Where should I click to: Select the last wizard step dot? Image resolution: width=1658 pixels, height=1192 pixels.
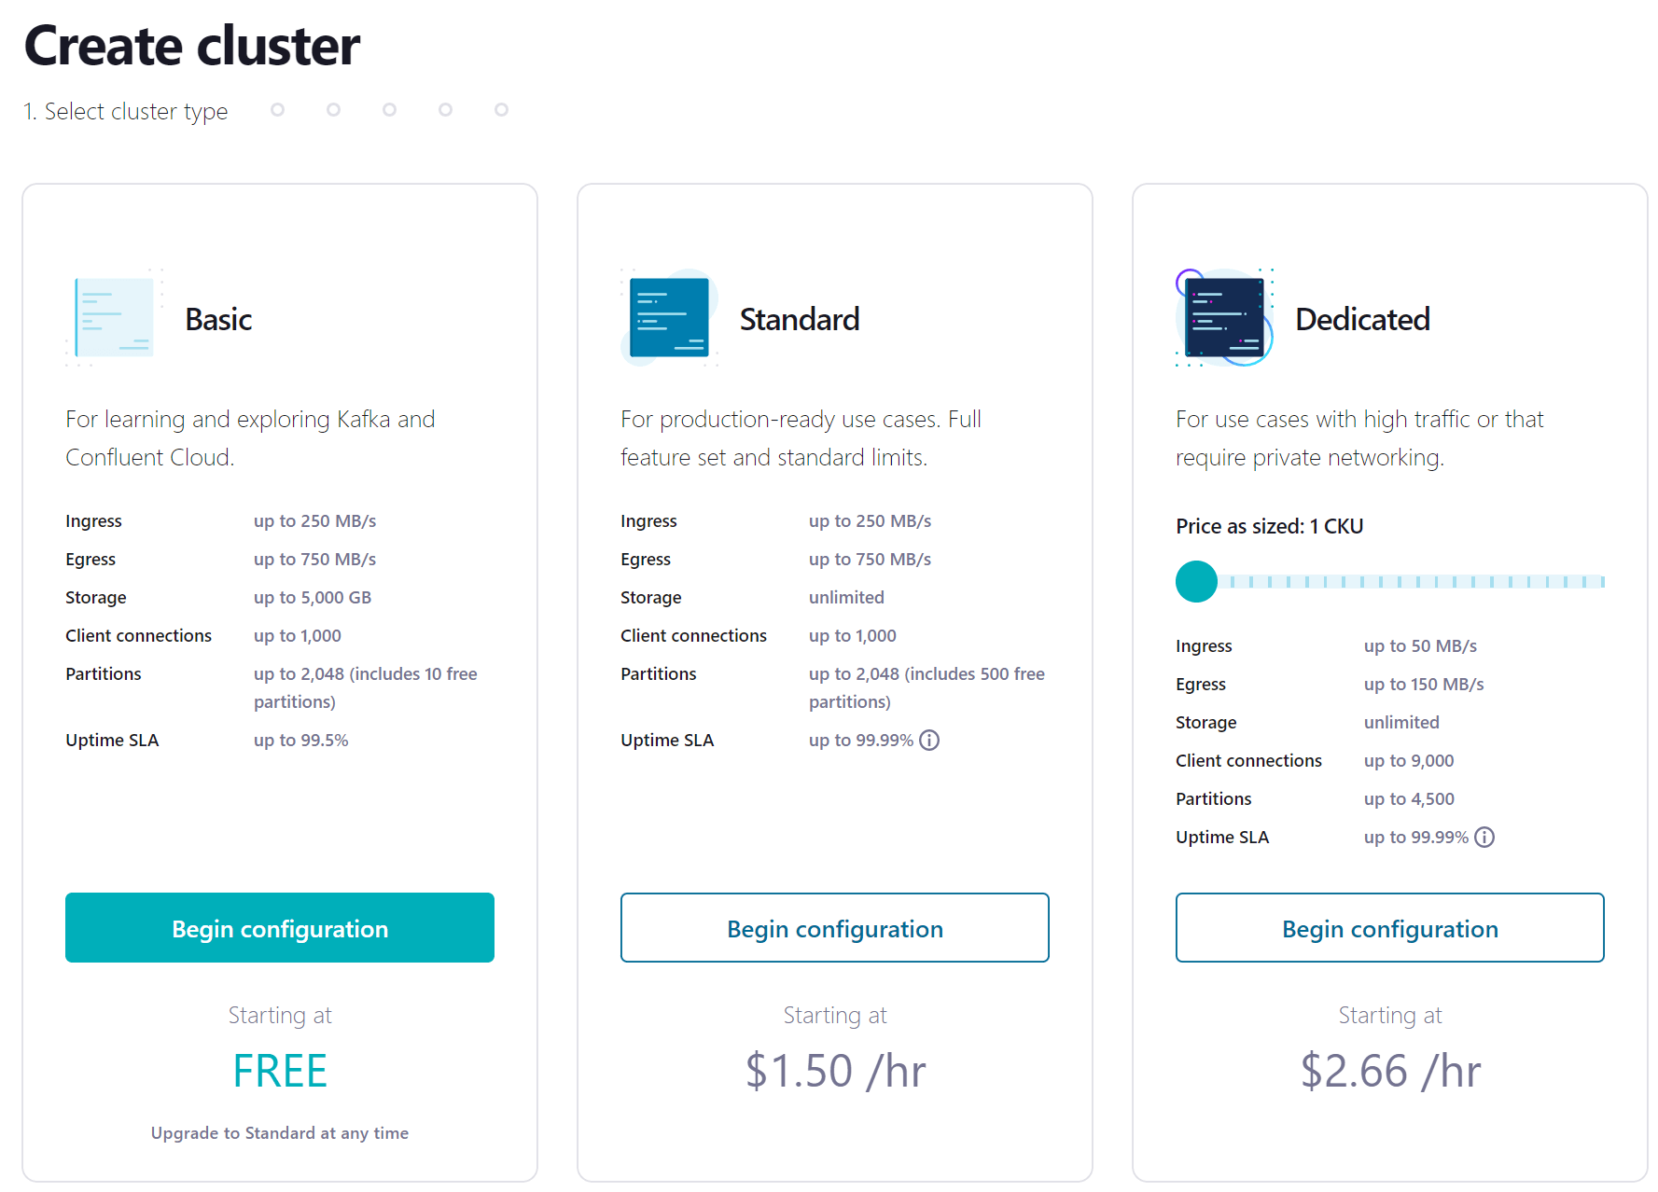[x=501, y=110]
